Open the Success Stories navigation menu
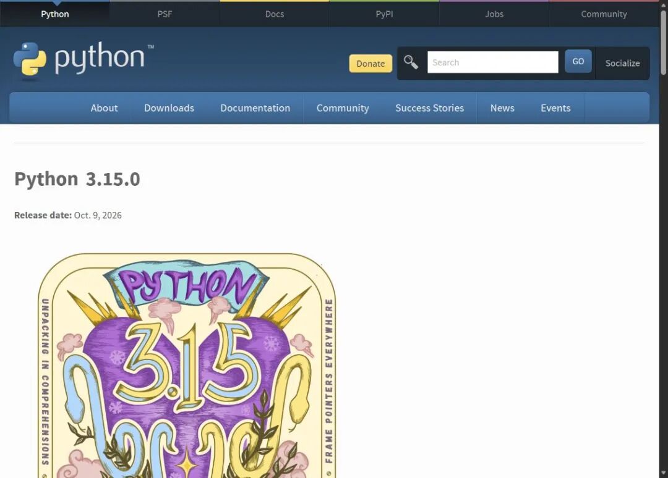Image resolution: width=668 pixels, height=478 pixels. (429, 108)
